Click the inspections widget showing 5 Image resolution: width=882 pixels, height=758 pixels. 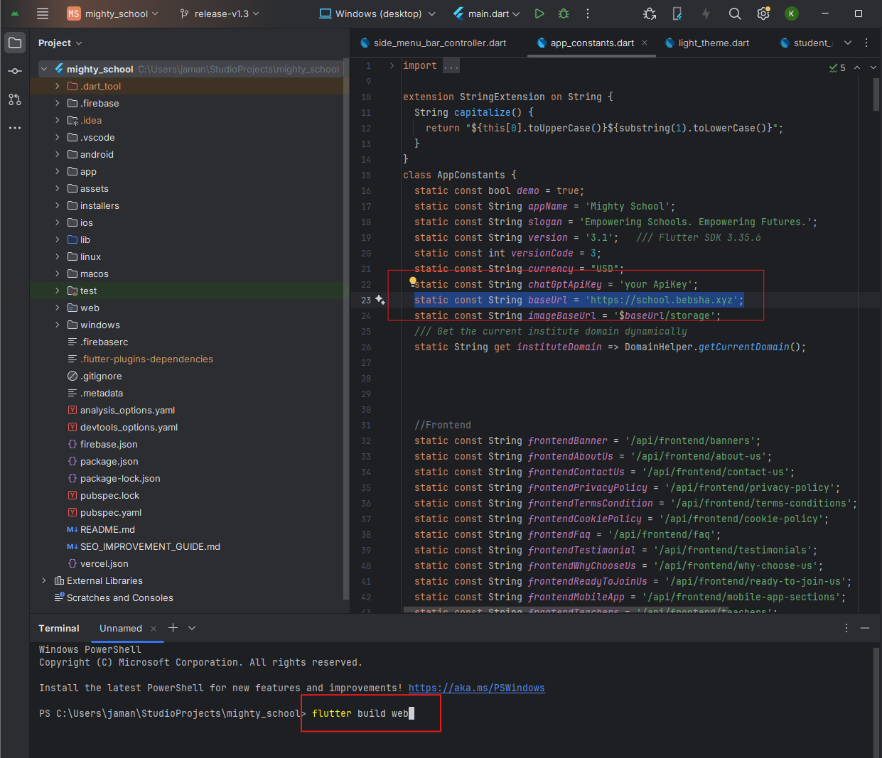[837, 67]
